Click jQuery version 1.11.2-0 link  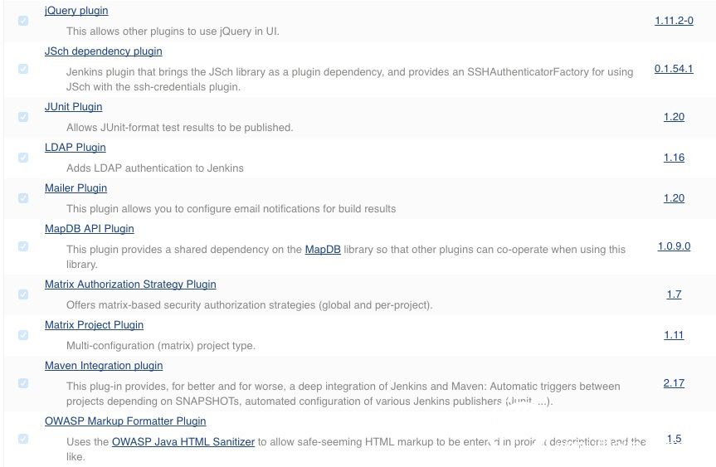click(x=674, y=21)
